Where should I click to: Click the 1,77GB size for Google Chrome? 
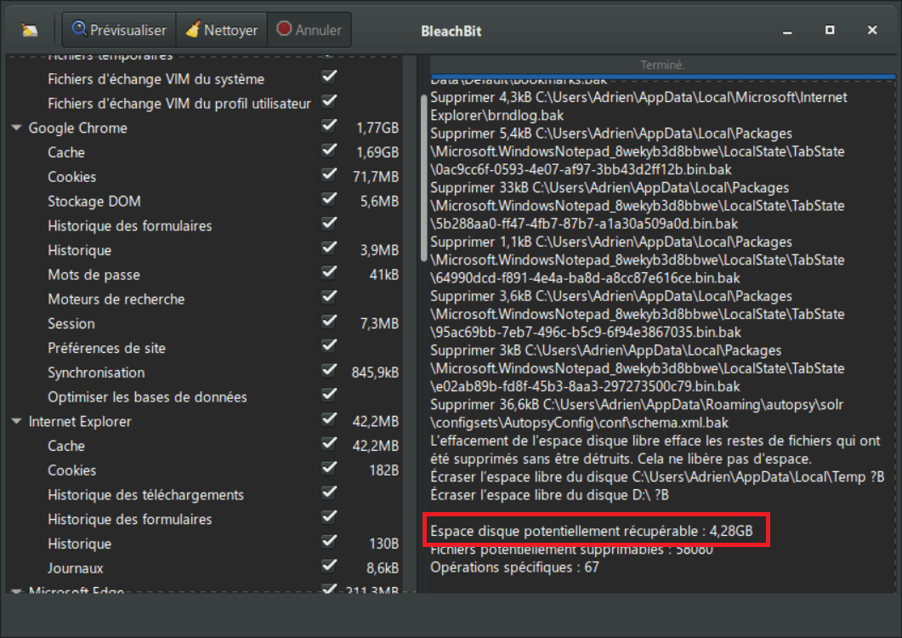(x=377, y=128)
